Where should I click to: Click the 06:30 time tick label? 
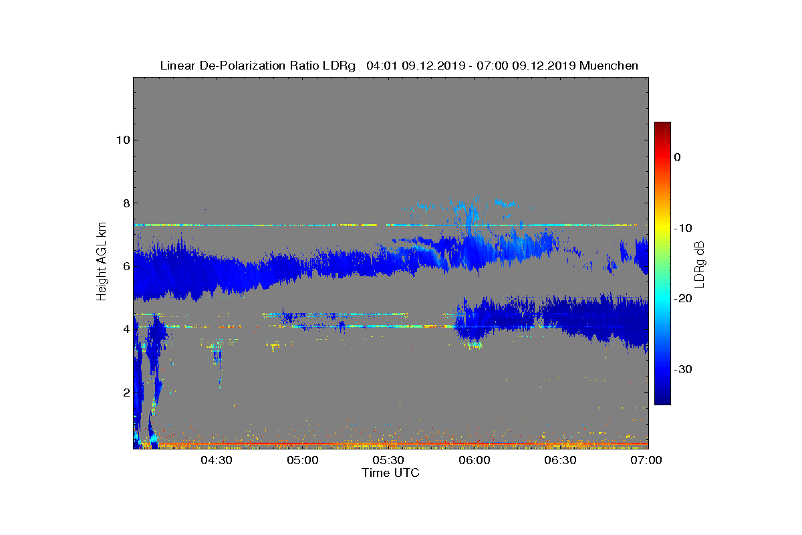[561, 461]
